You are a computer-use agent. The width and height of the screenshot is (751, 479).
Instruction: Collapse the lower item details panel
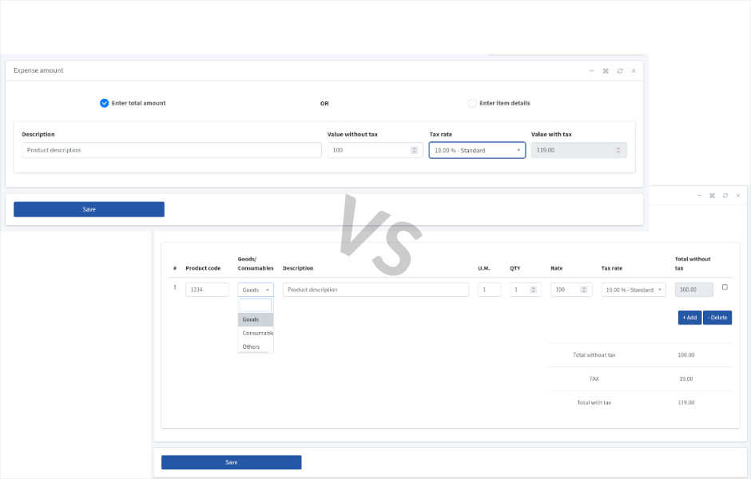pos(699,196)
